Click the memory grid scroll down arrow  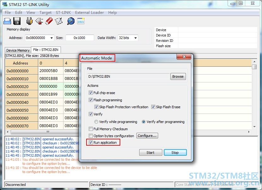point(254,127)
